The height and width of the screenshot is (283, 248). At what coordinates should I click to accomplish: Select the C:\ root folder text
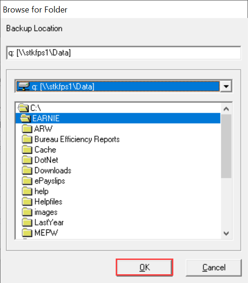(35, 108)
